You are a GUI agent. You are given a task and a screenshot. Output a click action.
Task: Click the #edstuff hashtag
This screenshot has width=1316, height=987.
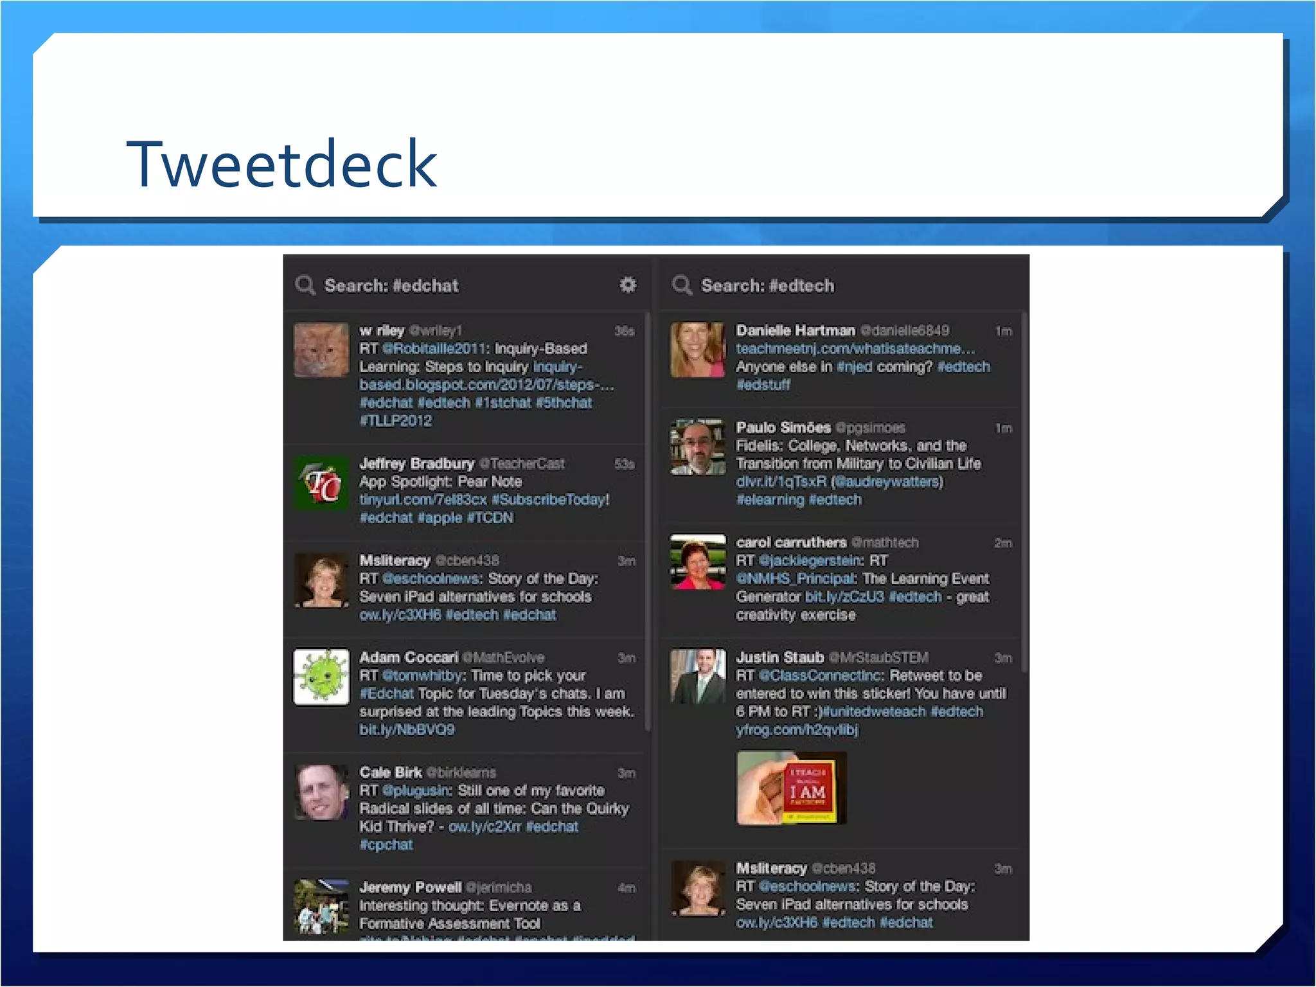[x=763, y=384]
